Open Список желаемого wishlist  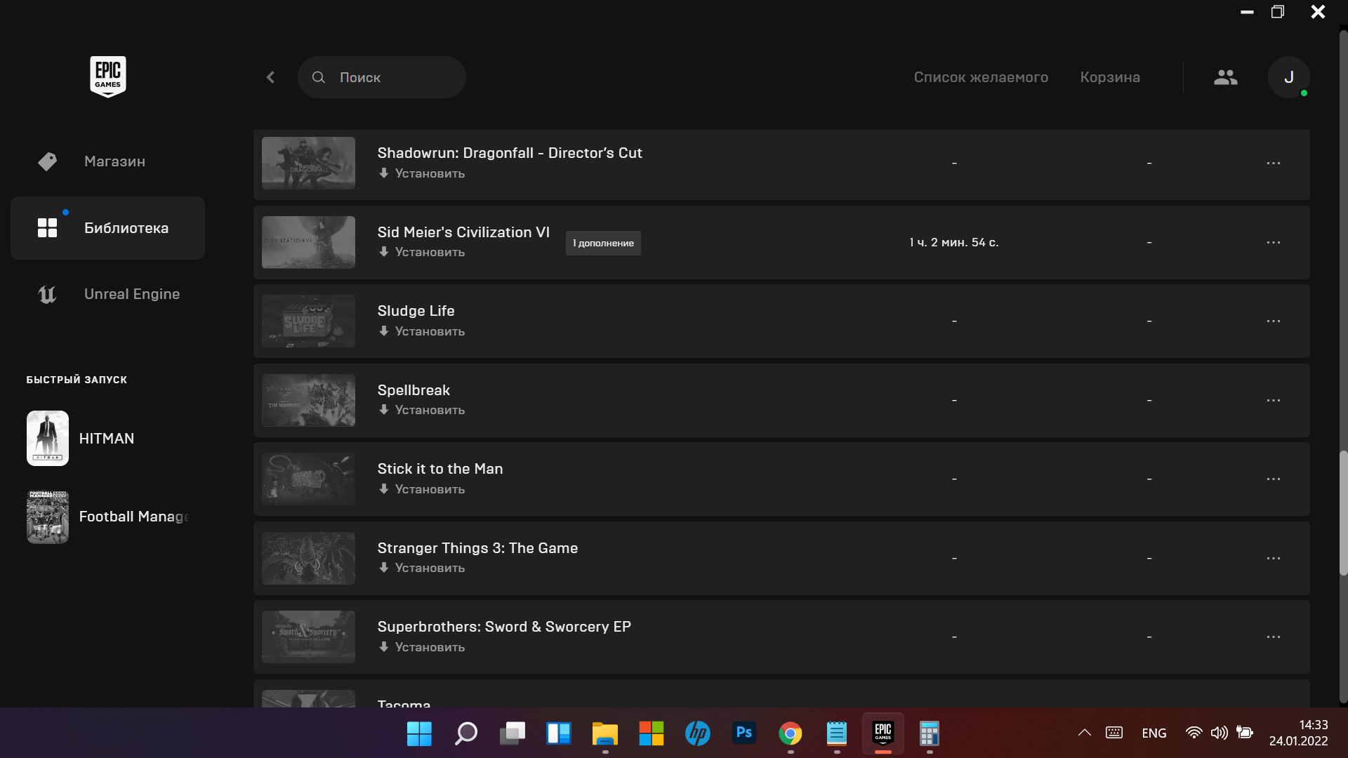[980, 77]
